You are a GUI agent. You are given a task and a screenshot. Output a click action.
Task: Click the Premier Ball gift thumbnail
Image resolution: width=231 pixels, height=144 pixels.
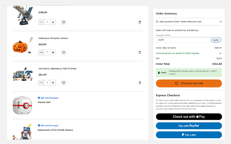pyautogui.click(x=22, y=105)
